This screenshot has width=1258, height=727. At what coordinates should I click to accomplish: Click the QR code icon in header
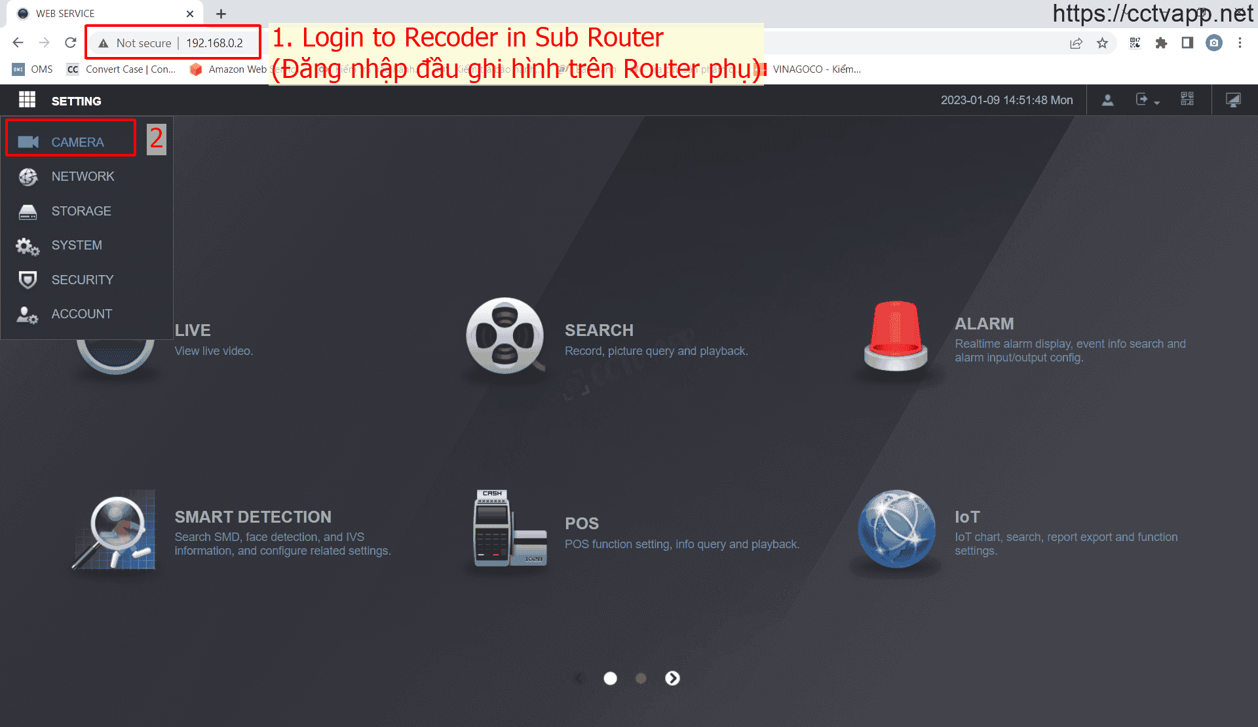[x=1187, y=100]
